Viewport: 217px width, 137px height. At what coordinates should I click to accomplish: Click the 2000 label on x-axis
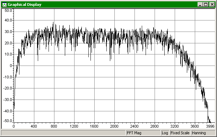[114, 126]
